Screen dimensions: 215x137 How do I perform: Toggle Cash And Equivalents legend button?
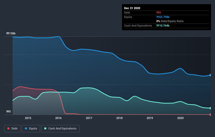pos(60,129)
